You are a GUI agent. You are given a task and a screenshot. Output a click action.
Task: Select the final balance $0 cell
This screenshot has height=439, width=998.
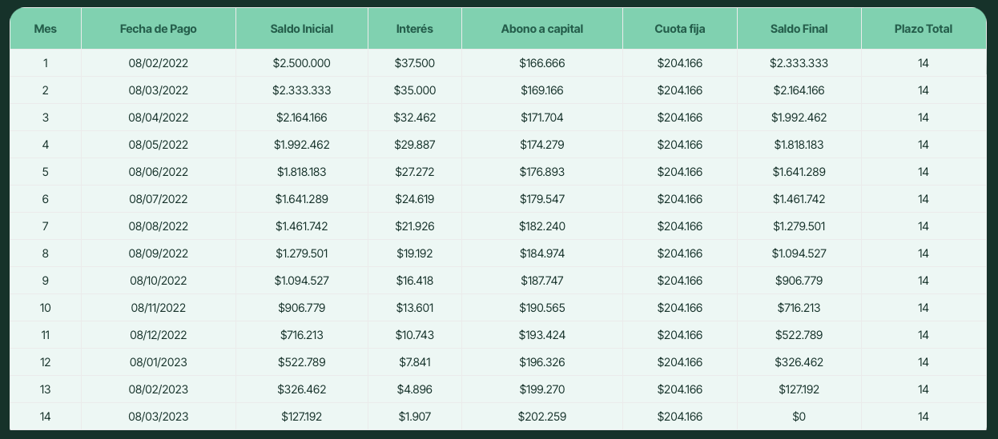799,417
